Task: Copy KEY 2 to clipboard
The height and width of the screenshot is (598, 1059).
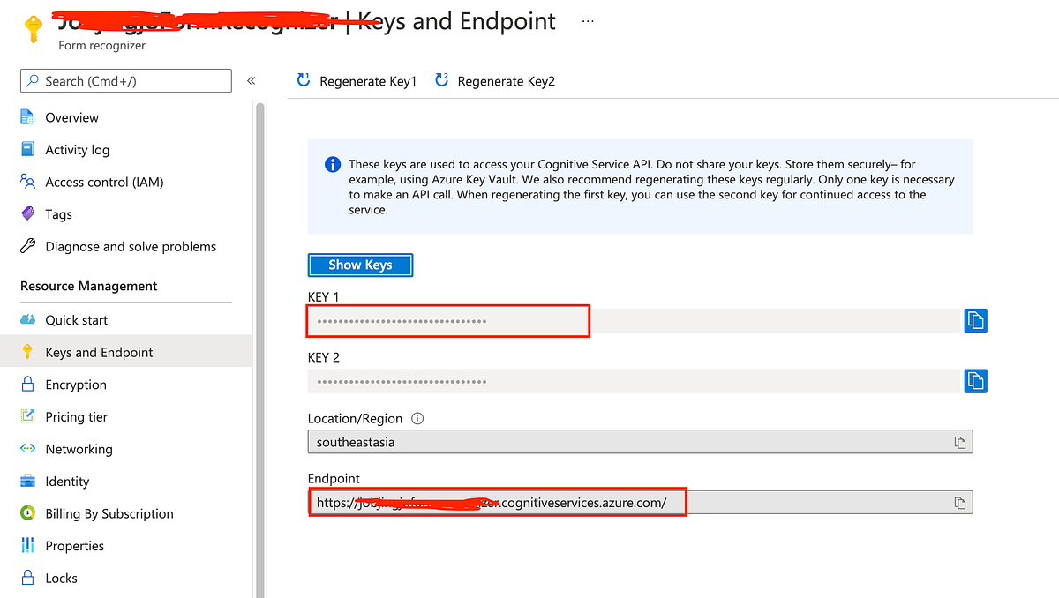Action: 975,381
